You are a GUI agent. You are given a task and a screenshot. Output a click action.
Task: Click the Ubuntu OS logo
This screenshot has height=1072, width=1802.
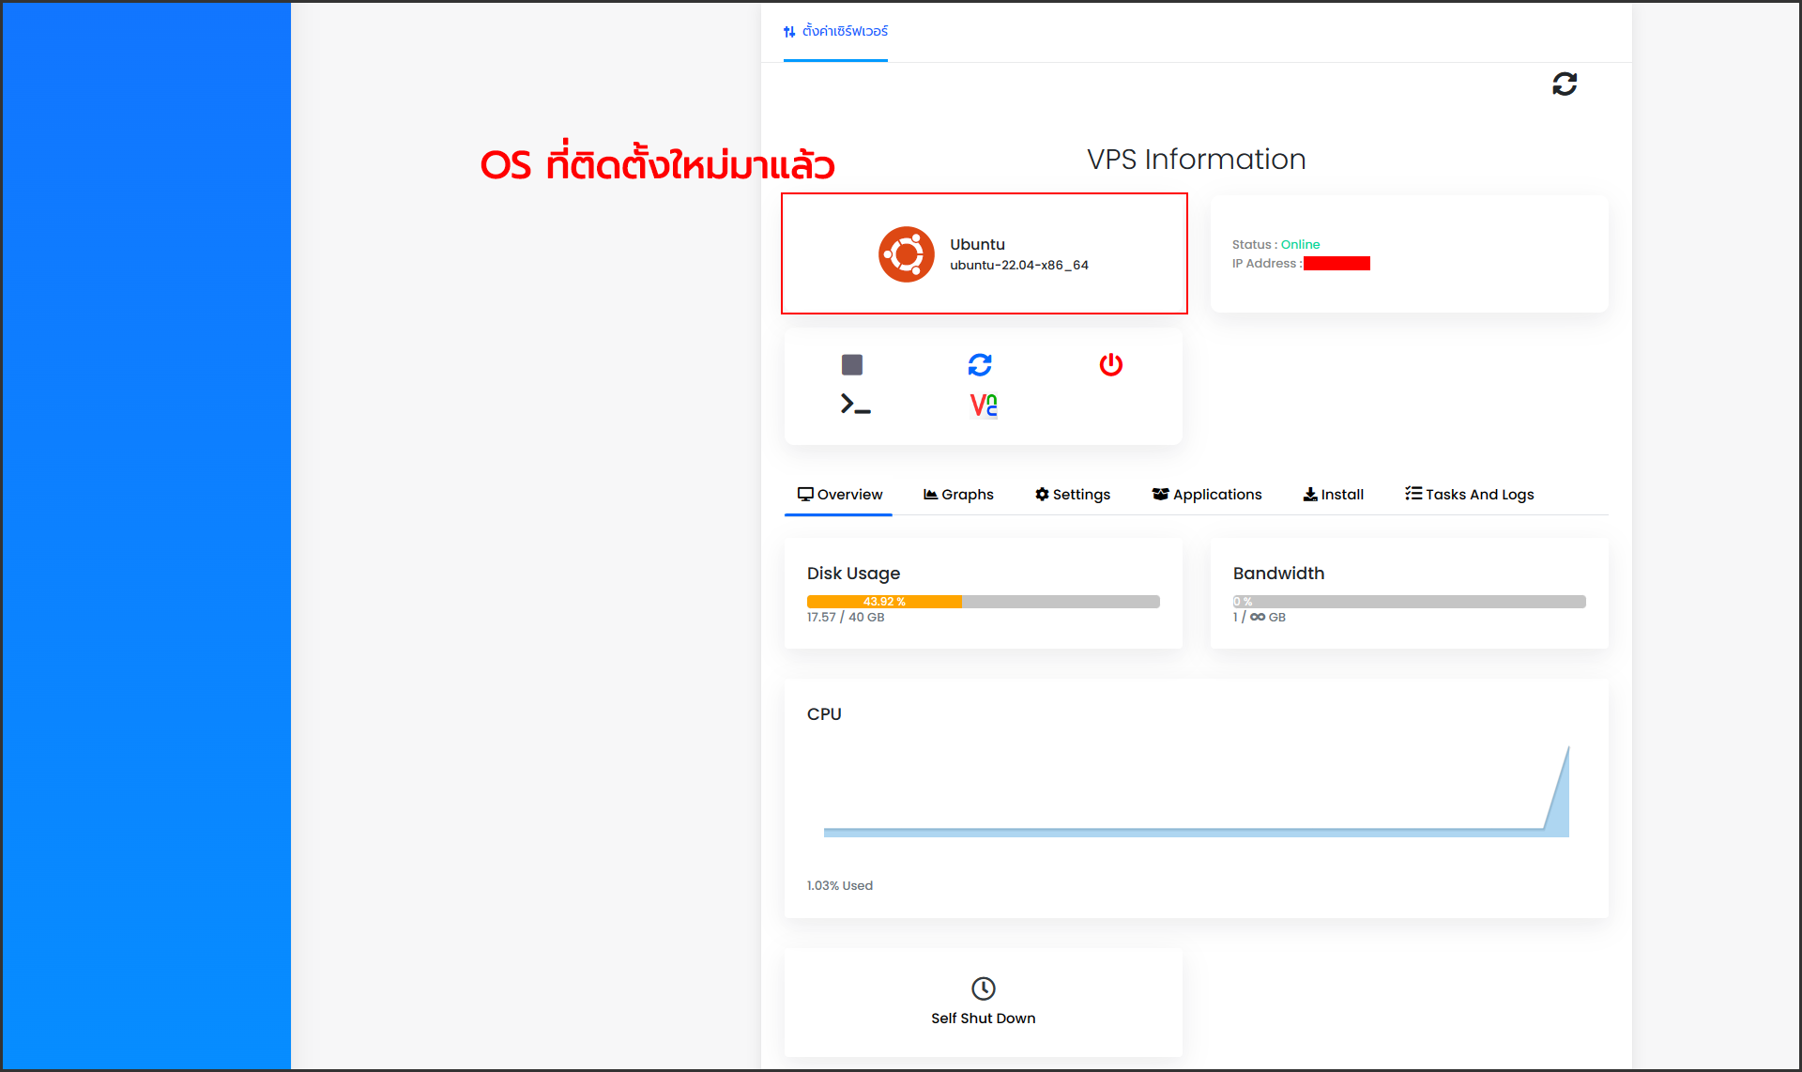click(x=906, y=253)
